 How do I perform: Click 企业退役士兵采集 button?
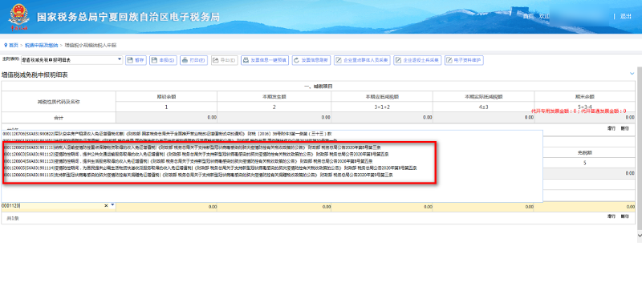(x=417, y=60)
